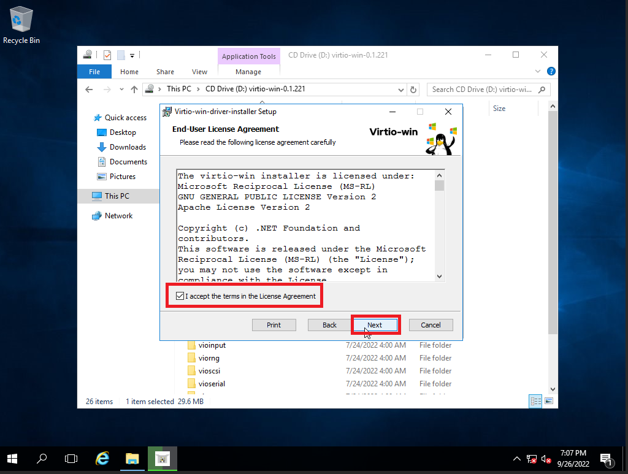Open the Manage ribbon tab

pyautogui.click(x=248, y=72)
